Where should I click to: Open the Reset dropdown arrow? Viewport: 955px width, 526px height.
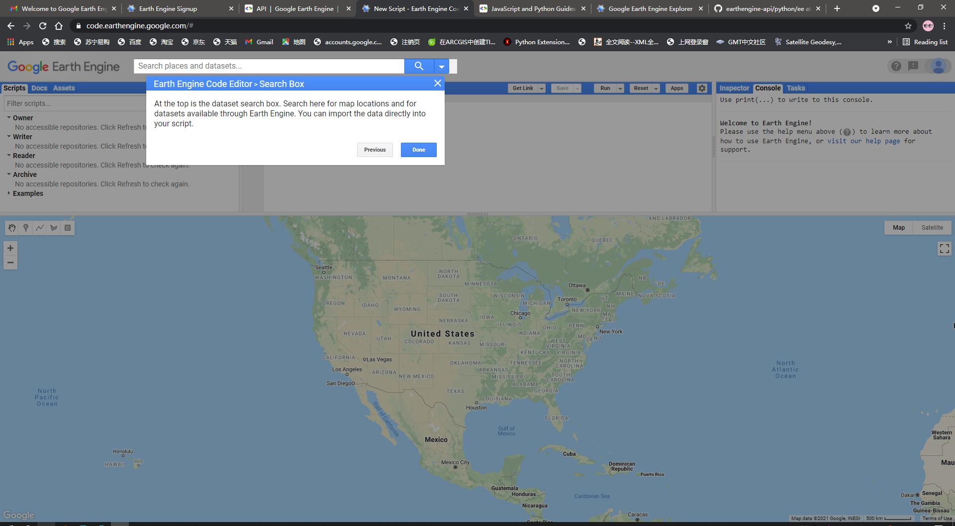(656, 88)
